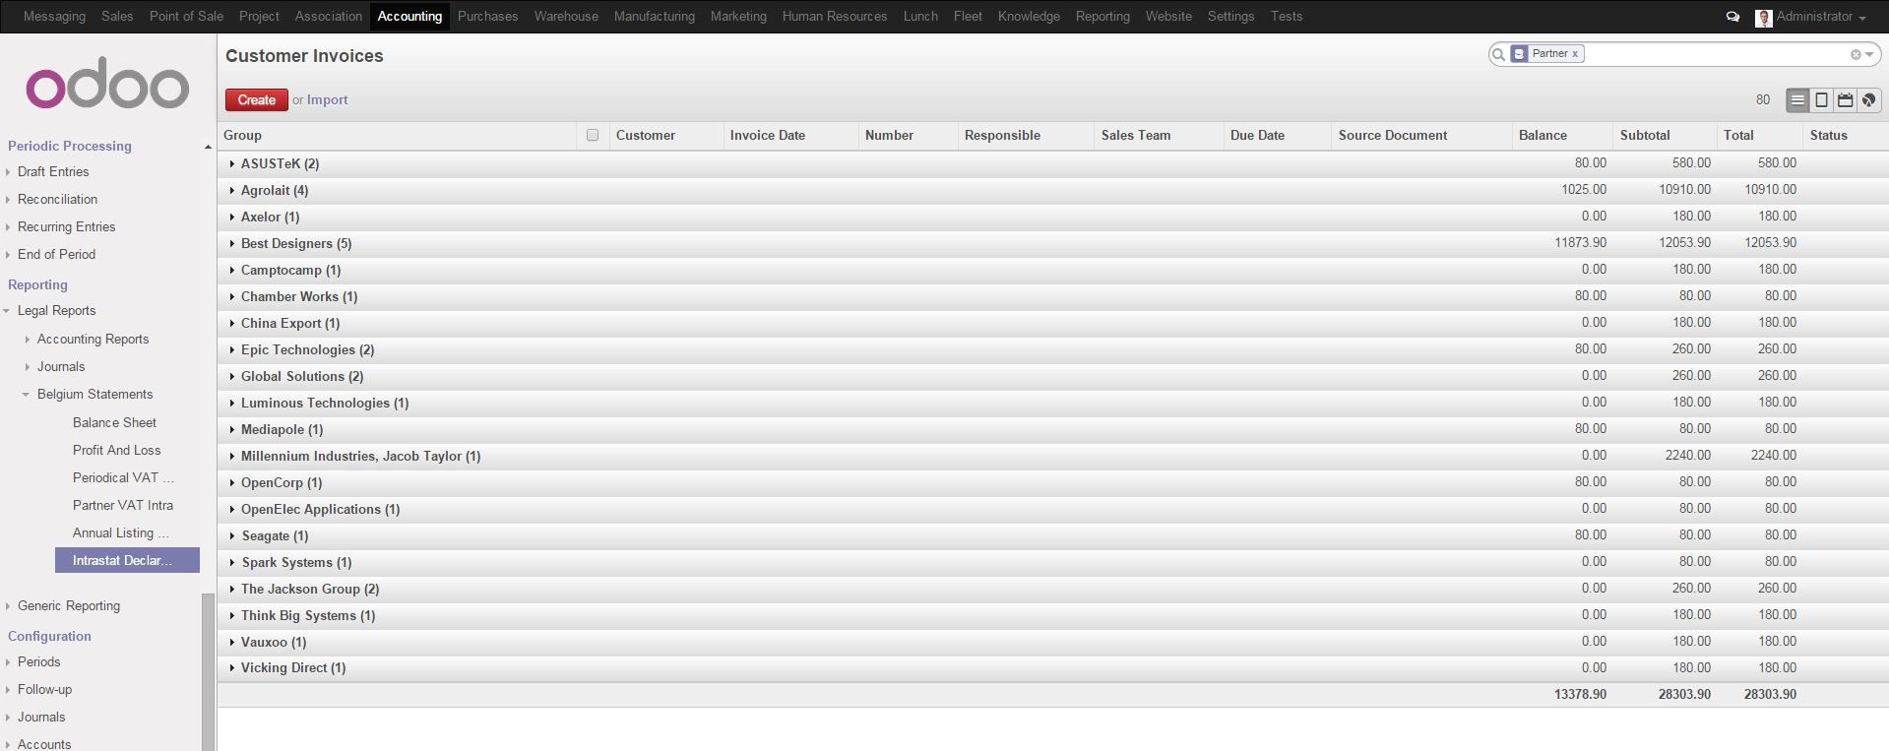Open the Profit And Loss report

click(x=116, y=451)
